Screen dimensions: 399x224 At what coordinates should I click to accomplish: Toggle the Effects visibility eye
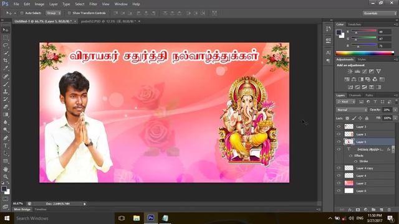[351, 156]
